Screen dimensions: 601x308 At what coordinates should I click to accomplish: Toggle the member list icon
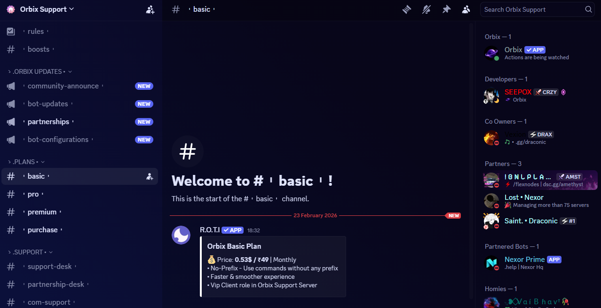[x=466, y=9]
